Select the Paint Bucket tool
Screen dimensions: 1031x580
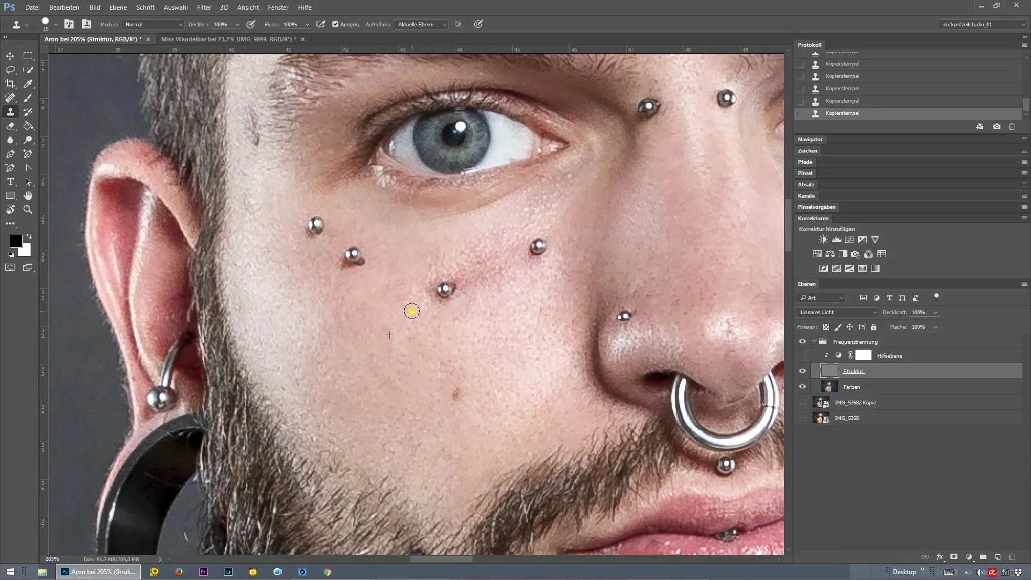click(28, 126)
